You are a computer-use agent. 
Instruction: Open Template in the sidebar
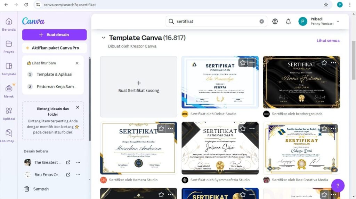tap(9, 69)
